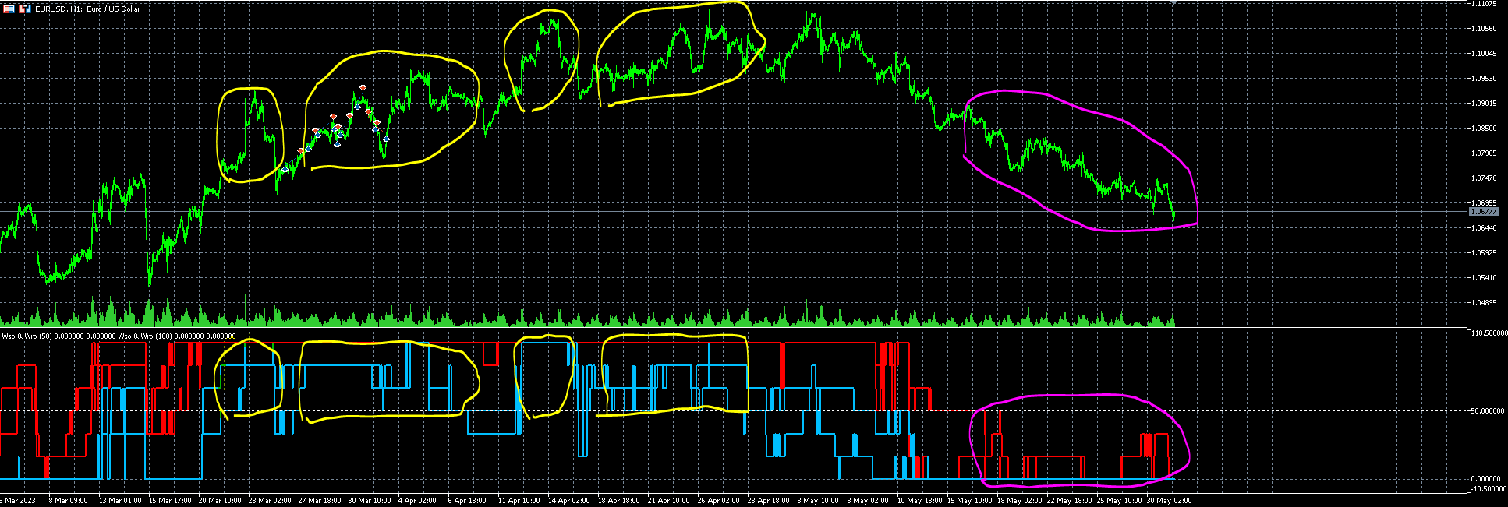Click the 1.07985 price scale label
This screenshot has width=1508, height=507.
tap(1484, 153)
